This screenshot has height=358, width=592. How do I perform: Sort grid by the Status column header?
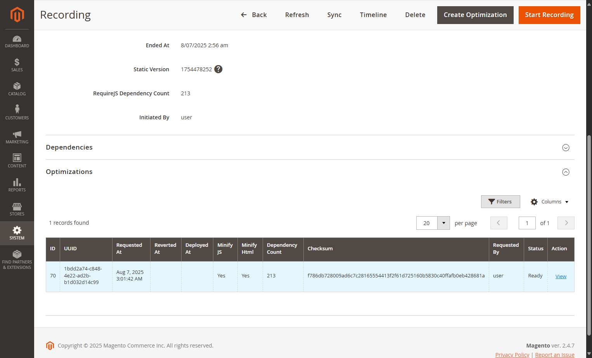pos(536,249)
